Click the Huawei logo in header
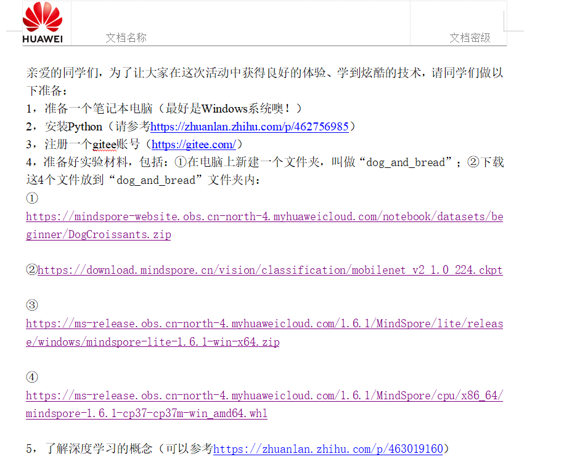Image resolution: width=564 pixels, height=470 pixels. (43, 23)
